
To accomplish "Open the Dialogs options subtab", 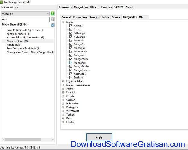I will click(116, 17).
